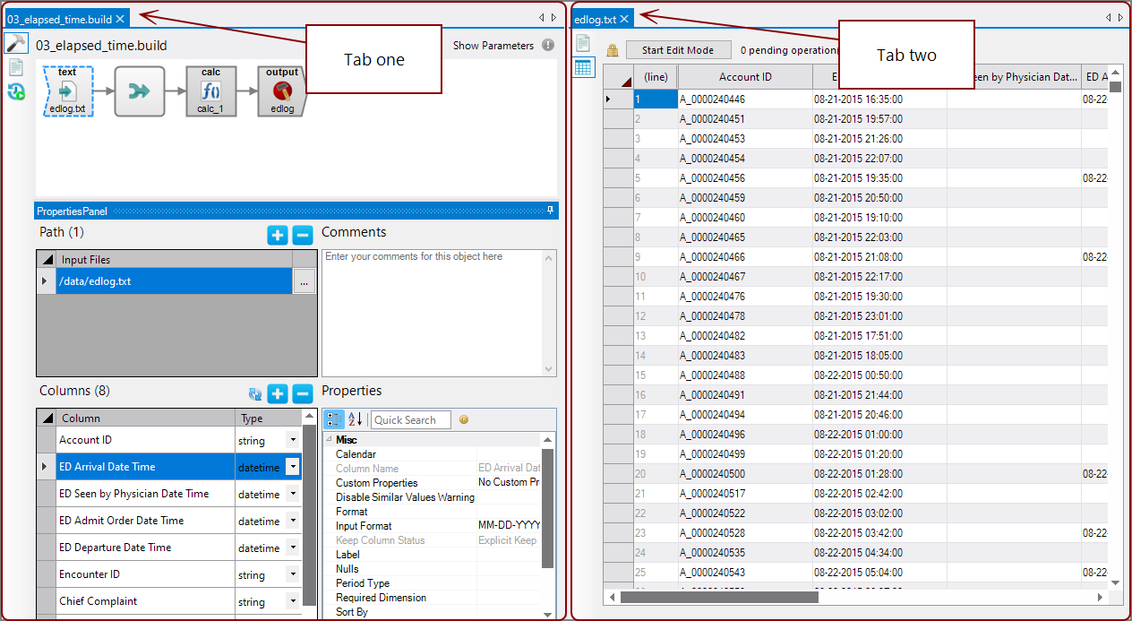Click the Start Edit Mode button
The image size is (1132, 621).
click(x=678, y=50)
